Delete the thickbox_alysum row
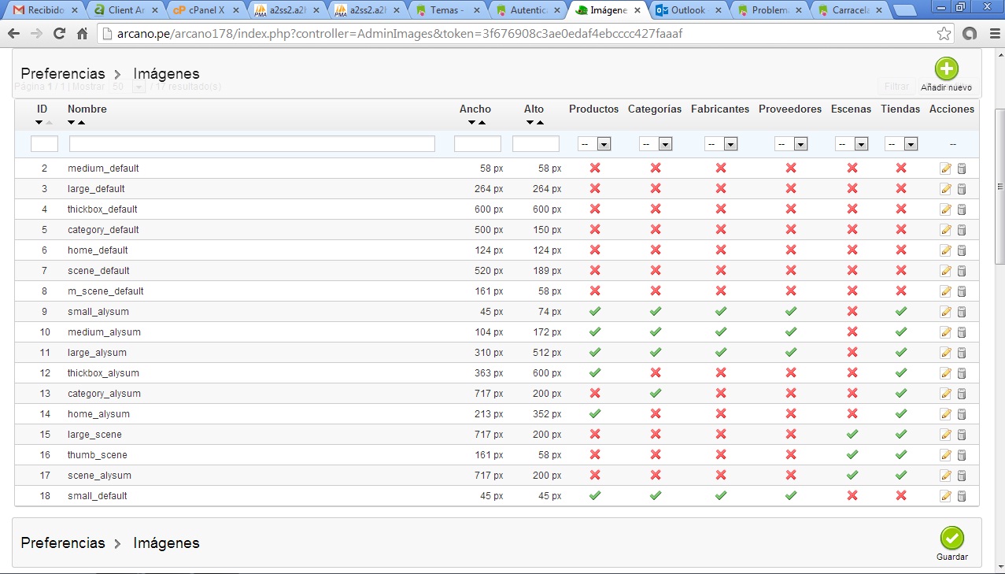 [962, 373]
